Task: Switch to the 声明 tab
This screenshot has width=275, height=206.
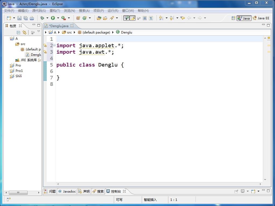Action: [84, 191]
